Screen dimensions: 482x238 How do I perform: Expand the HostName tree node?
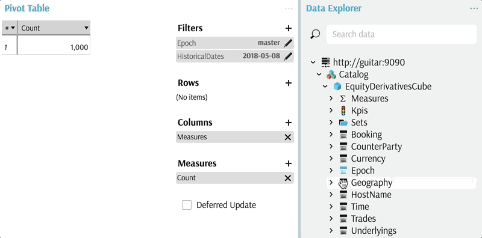(331, 195)
